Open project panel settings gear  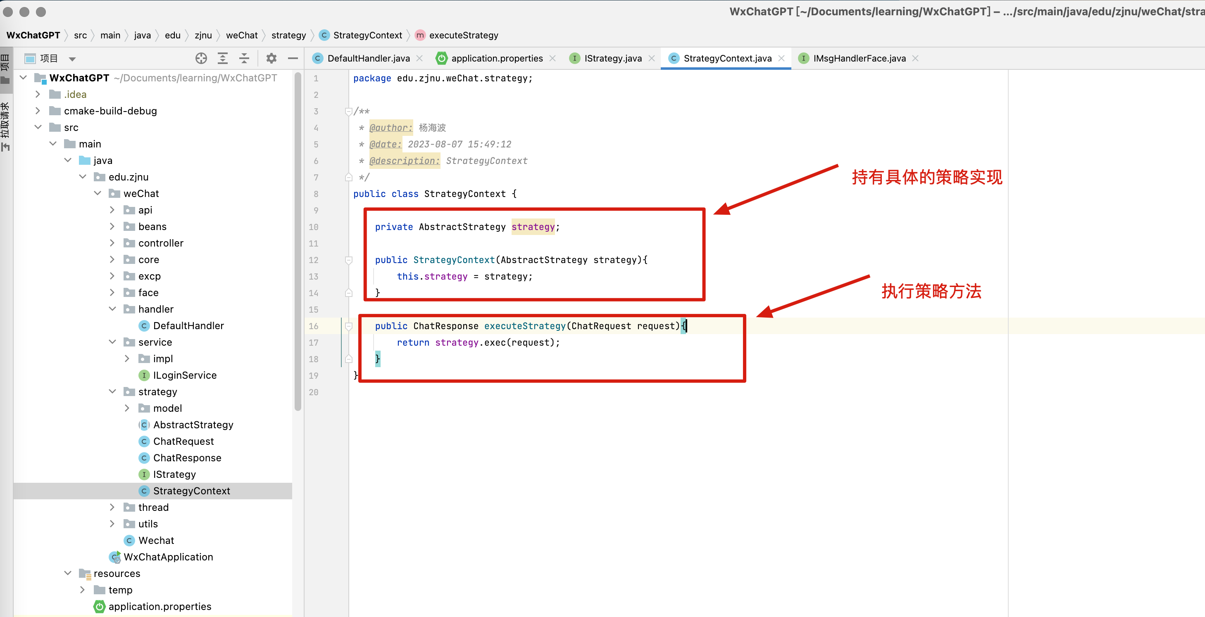[x=271, y=58]
